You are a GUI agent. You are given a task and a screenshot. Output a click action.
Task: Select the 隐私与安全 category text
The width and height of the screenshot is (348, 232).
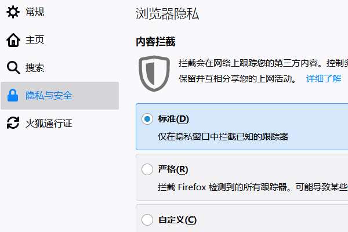[49, 96]
